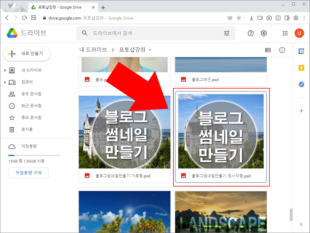The height and width of the screenshot is (233, 310).
Task: Open a new browser tab
Action: [x=103, y=7]
